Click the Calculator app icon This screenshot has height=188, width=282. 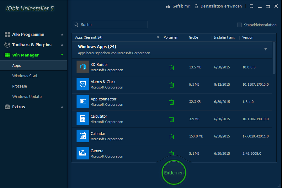coord(83,119)
